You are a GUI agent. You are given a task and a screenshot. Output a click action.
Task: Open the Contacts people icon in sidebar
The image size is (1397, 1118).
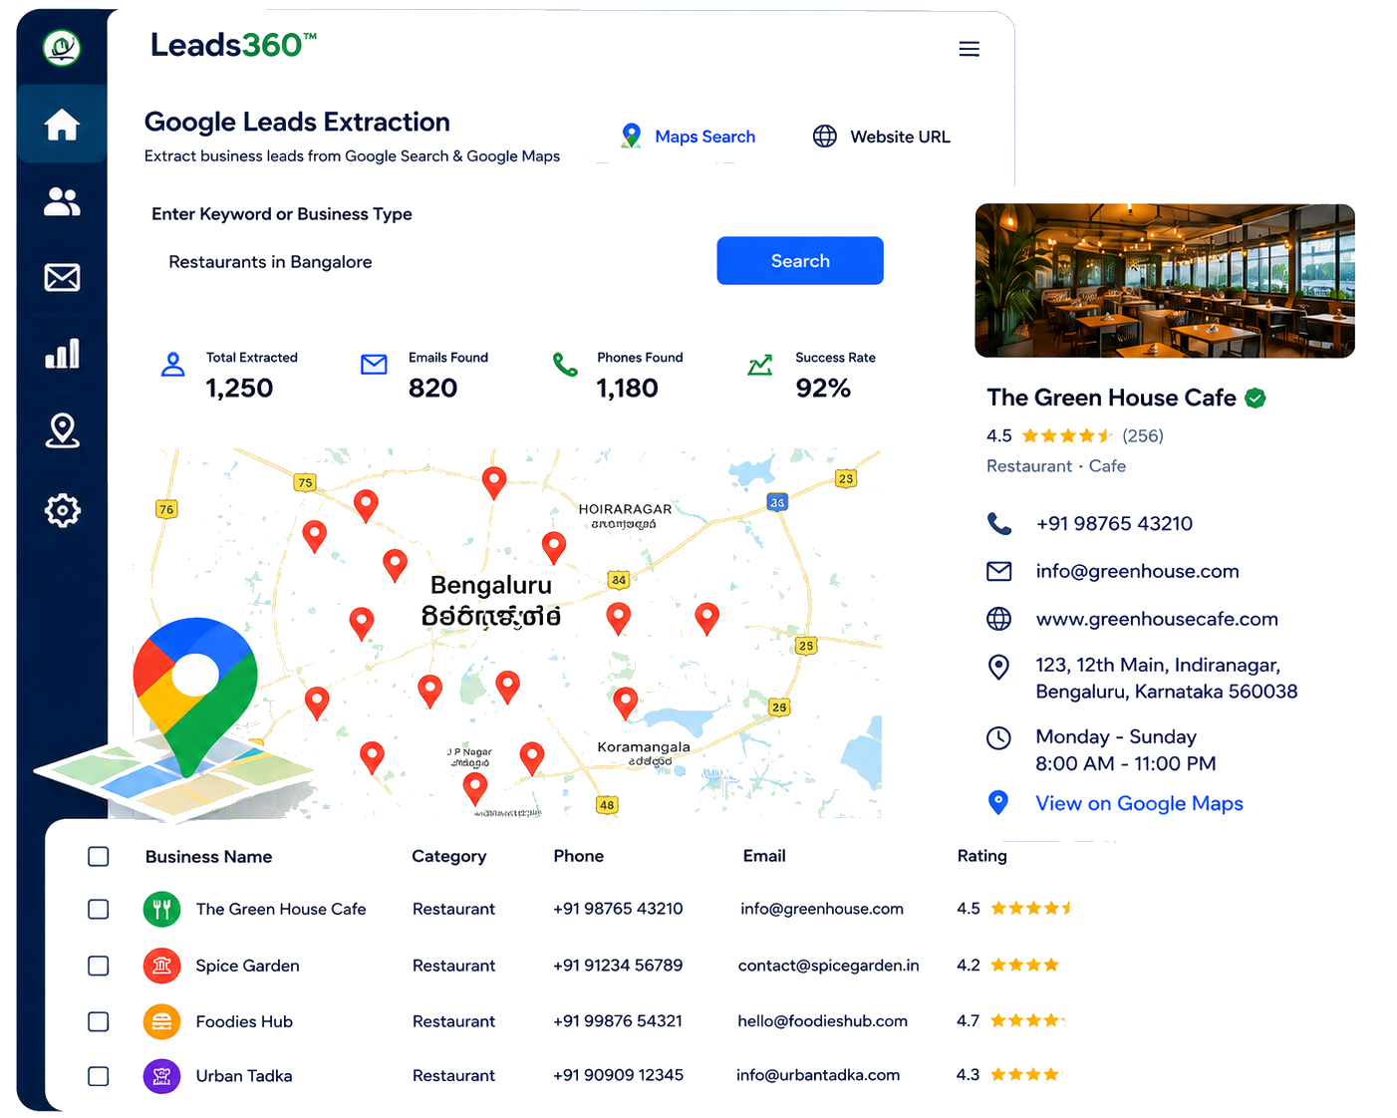[x=62, y=201]
